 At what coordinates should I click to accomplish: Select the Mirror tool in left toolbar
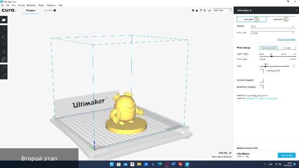[4, 51]
